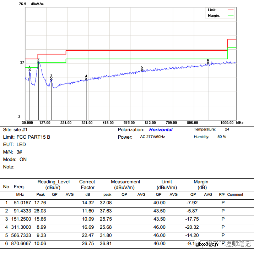
Task: Click peak marker 1 on the spectrum plot
Action: click(x=29, y=70)
